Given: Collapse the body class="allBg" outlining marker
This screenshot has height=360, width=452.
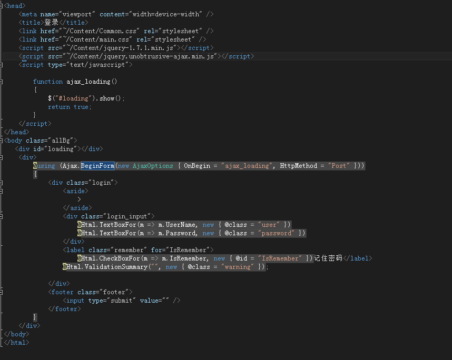Looking at the screenshot, I should (1, 141).
